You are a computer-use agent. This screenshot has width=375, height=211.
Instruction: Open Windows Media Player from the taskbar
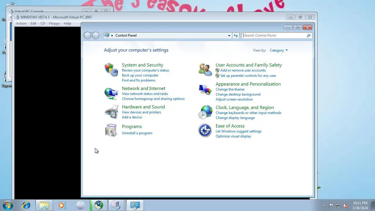pos(62,205)
